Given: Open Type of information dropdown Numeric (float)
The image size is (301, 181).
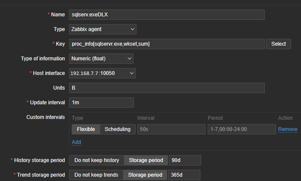Looking at the screenshot, I should click(101, 59).
